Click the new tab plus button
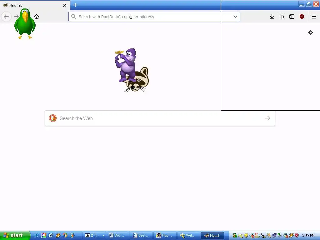 [x=75, y=5]
